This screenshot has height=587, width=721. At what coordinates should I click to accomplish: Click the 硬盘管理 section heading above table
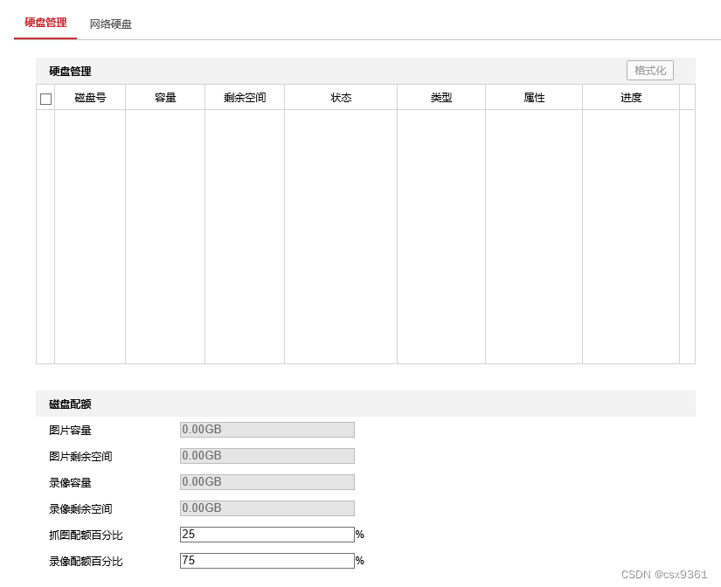click(71, 72)
